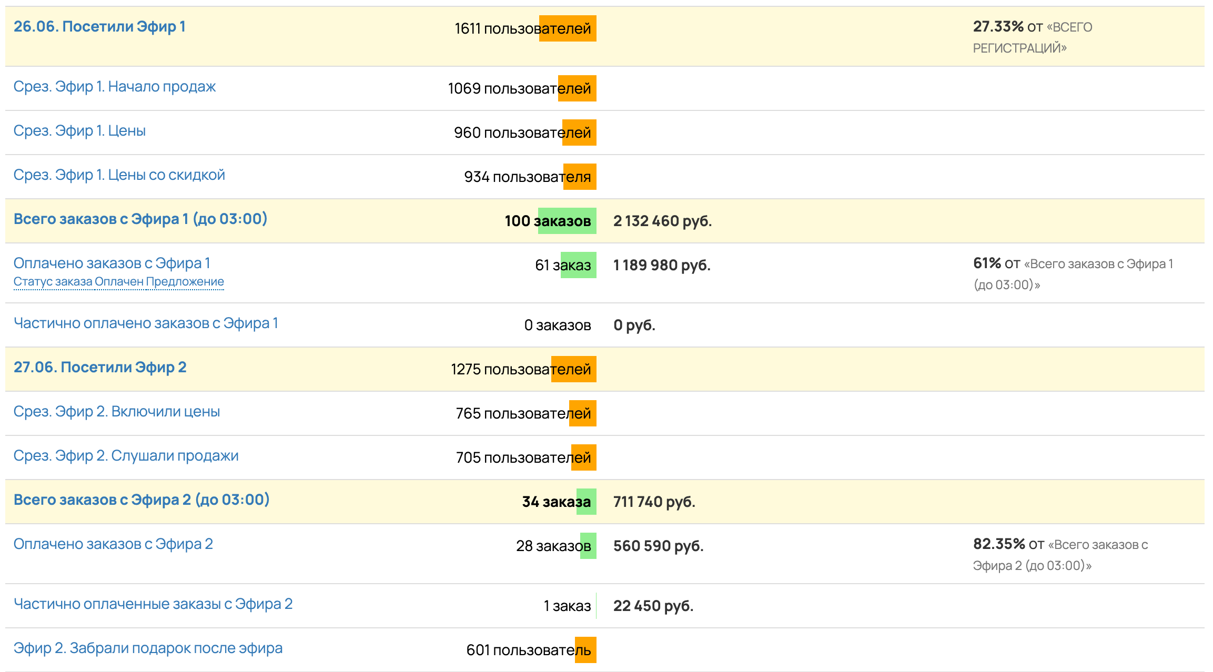Open 'Всего заказов с Эфира 2 (до 03:00)'

pyautogui.click(x=141, y=500)
